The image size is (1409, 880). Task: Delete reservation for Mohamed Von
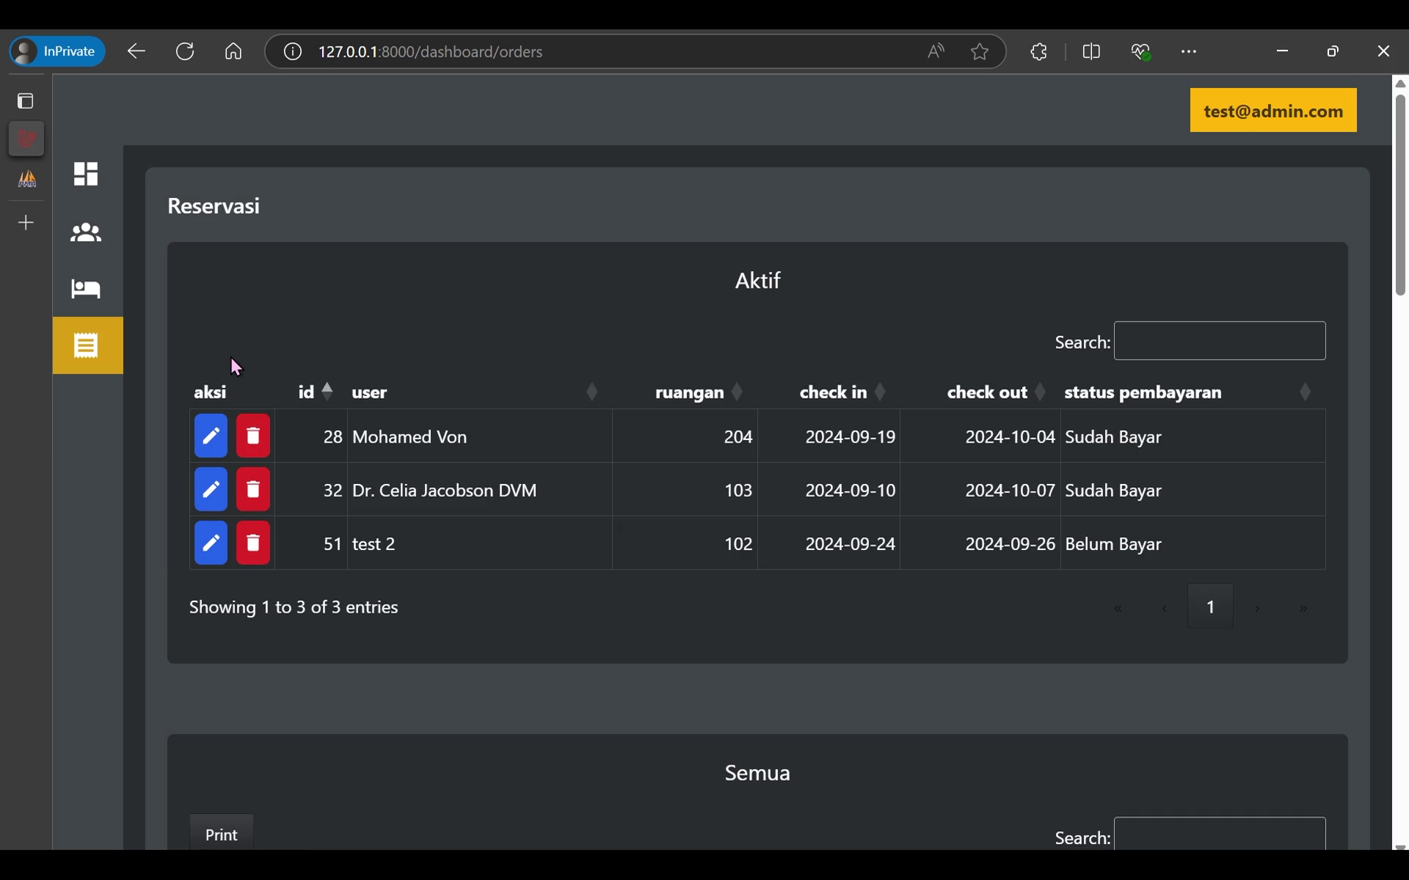253,436
